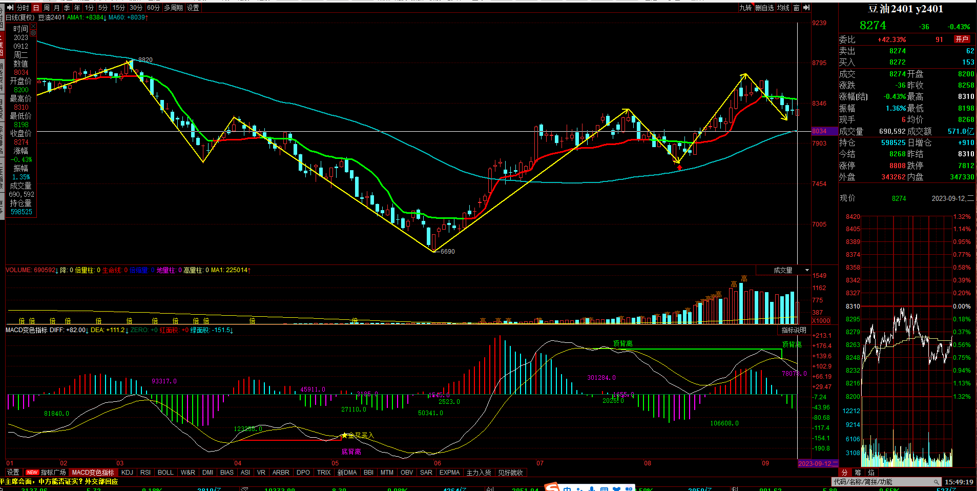
Task: Click the code/name search input field
Action: pos(881,482)
